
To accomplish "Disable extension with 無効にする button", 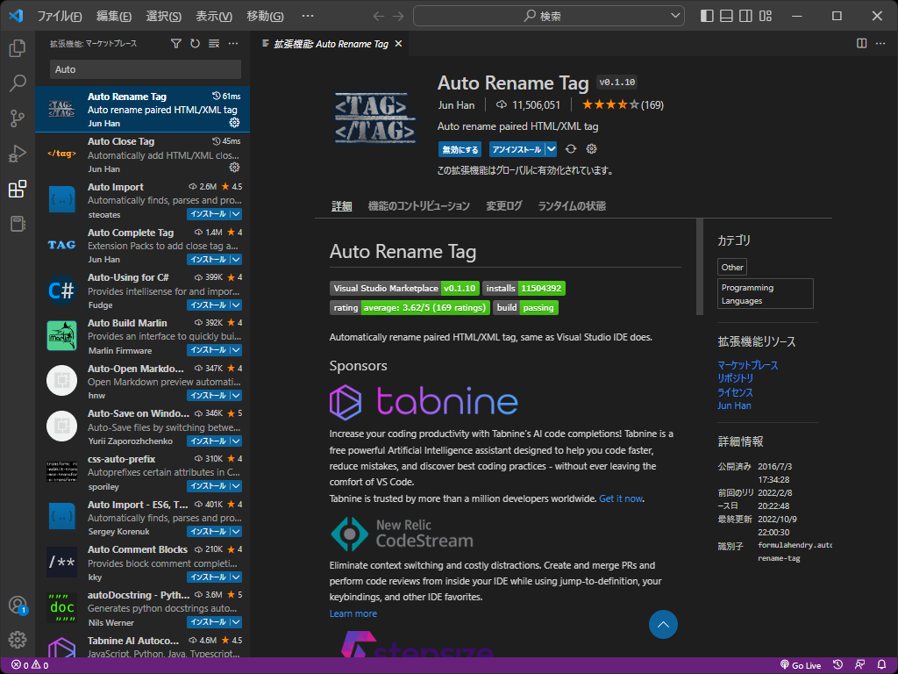I will pos(460,149).
